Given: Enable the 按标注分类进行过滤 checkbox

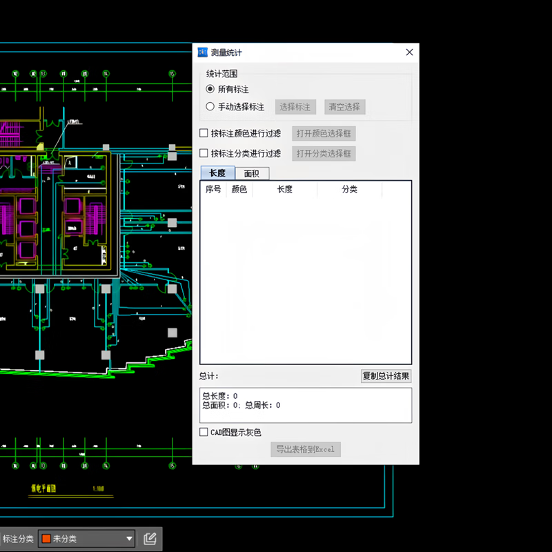Looking at the screenshot, I should [204, 153].
